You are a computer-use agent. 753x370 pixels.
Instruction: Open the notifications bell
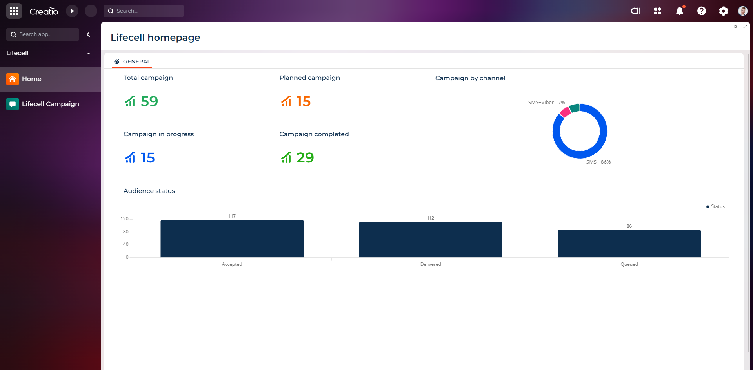tap(680, 11)
